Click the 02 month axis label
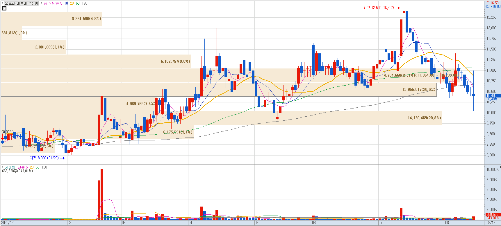 pos(69,223)
